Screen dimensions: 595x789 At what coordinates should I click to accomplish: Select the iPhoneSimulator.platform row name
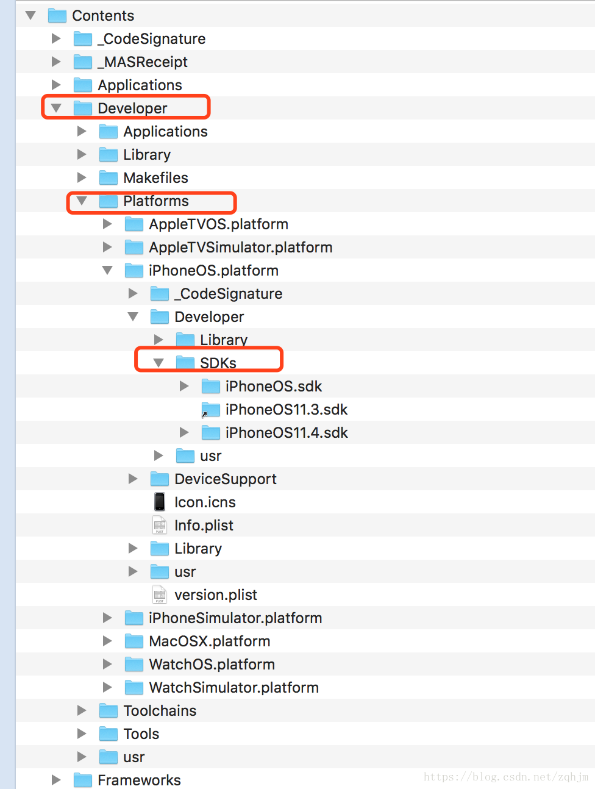tap(235, 618)
